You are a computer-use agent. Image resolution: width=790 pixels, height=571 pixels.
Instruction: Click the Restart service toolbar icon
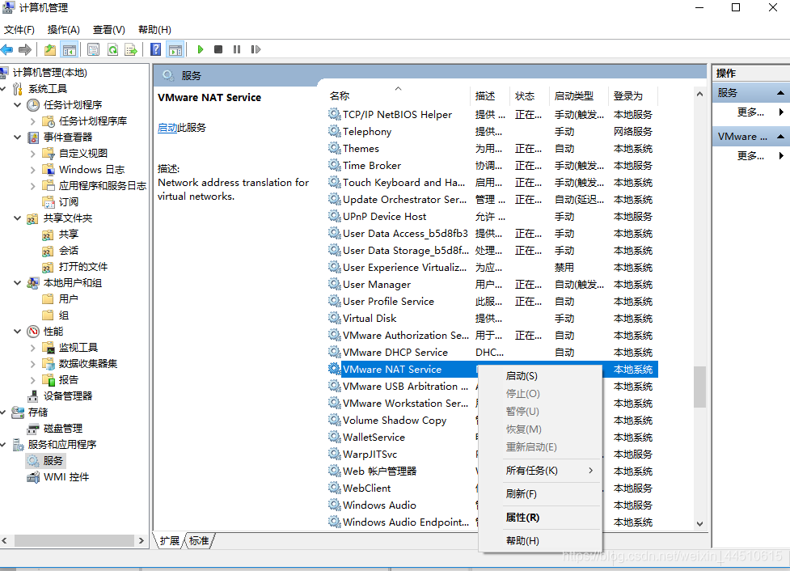pyautogui.click(x=256, y=49)
